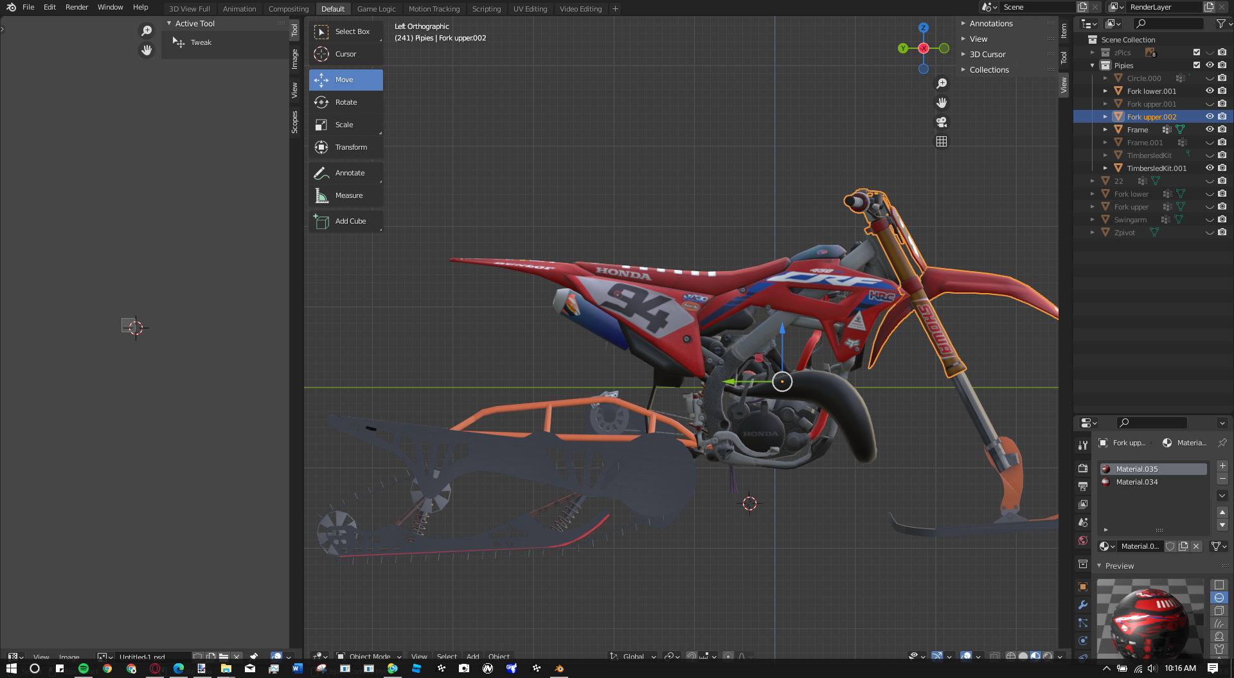Switch orthographic/perspective grid icon in viewport
Viewport: 1234px width, 678px height.
(942, 141)
